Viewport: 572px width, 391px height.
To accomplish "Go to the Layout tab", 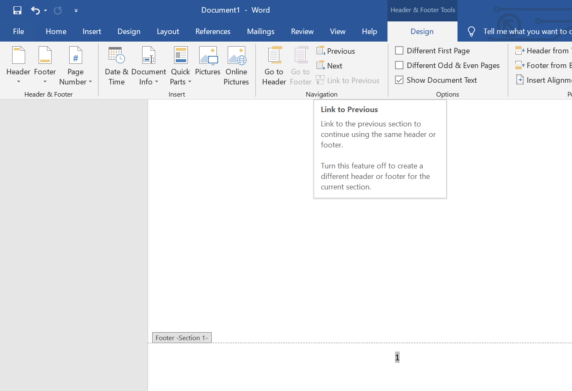I will [x=168, y=31].
